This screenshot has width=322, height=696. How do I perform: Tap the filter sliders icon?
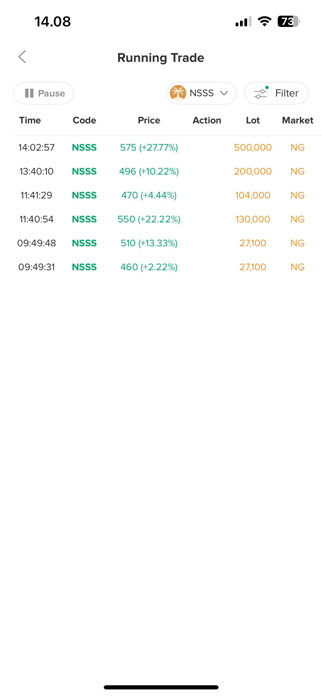260,93
